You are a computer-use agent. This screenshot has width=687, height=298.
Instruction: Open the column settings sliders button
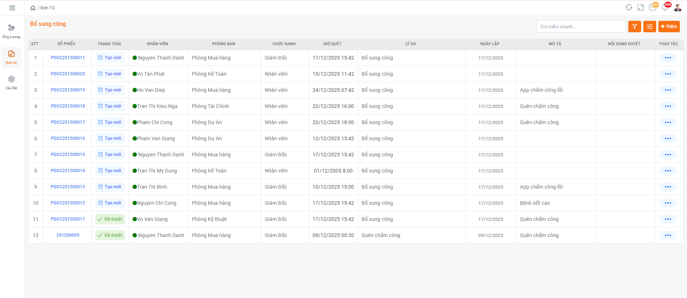click(x=649, y=27)
